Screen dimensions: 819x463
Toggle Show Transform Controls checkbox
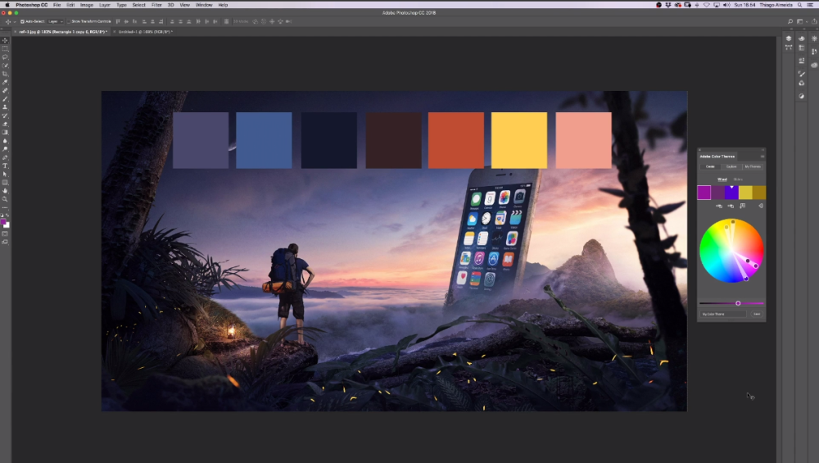tap(69, 21)
